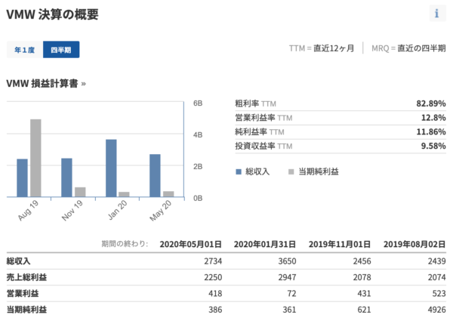Click the 粗利率 TTM value 82.89%
453x324 pixels.
click(x=431, y=103)
